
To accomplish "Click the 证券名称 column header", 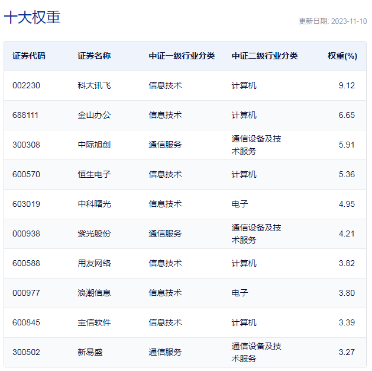I will point(94,56).
